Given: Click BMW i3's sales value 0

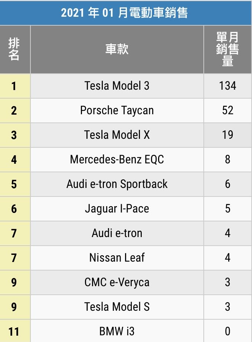Looking at the screenshot, I should [228, 331].
